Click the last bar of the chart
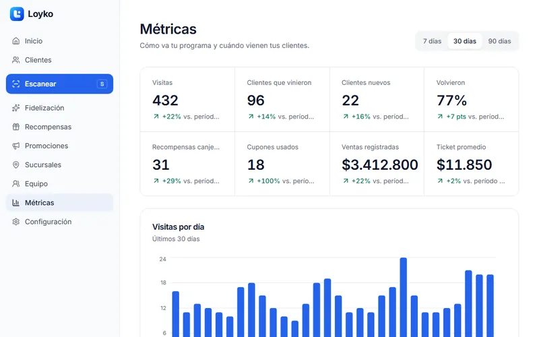 point(490,306)
